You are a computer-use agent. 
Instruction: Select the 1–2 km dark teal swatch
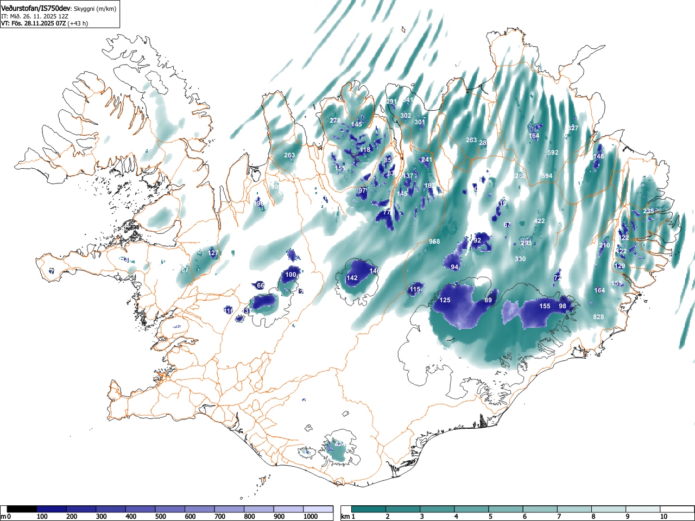tap(369, 509)
